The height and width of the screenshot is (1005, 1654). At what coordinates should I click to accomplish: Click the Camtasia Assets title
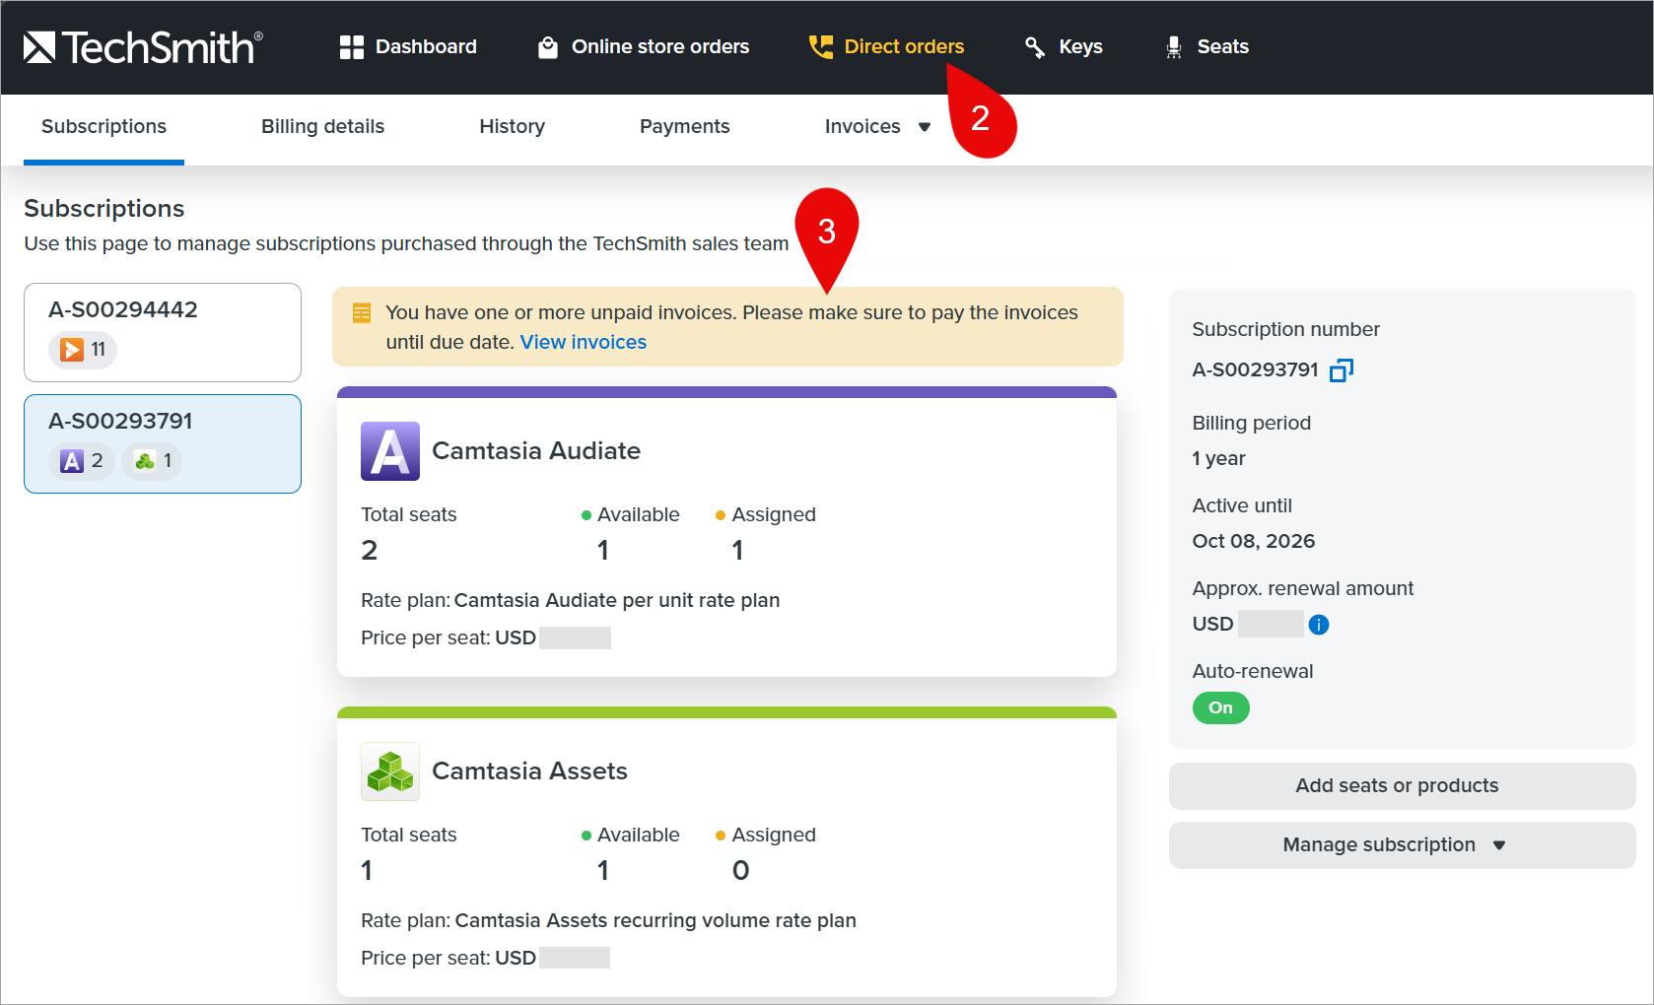[530, 771]
